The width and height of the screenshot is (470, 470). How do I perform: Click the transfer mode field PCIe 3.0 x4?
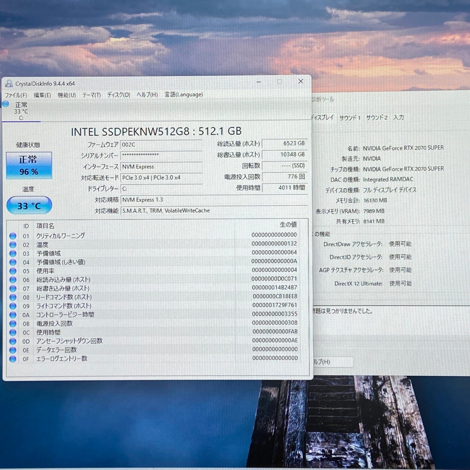(161, 178)
